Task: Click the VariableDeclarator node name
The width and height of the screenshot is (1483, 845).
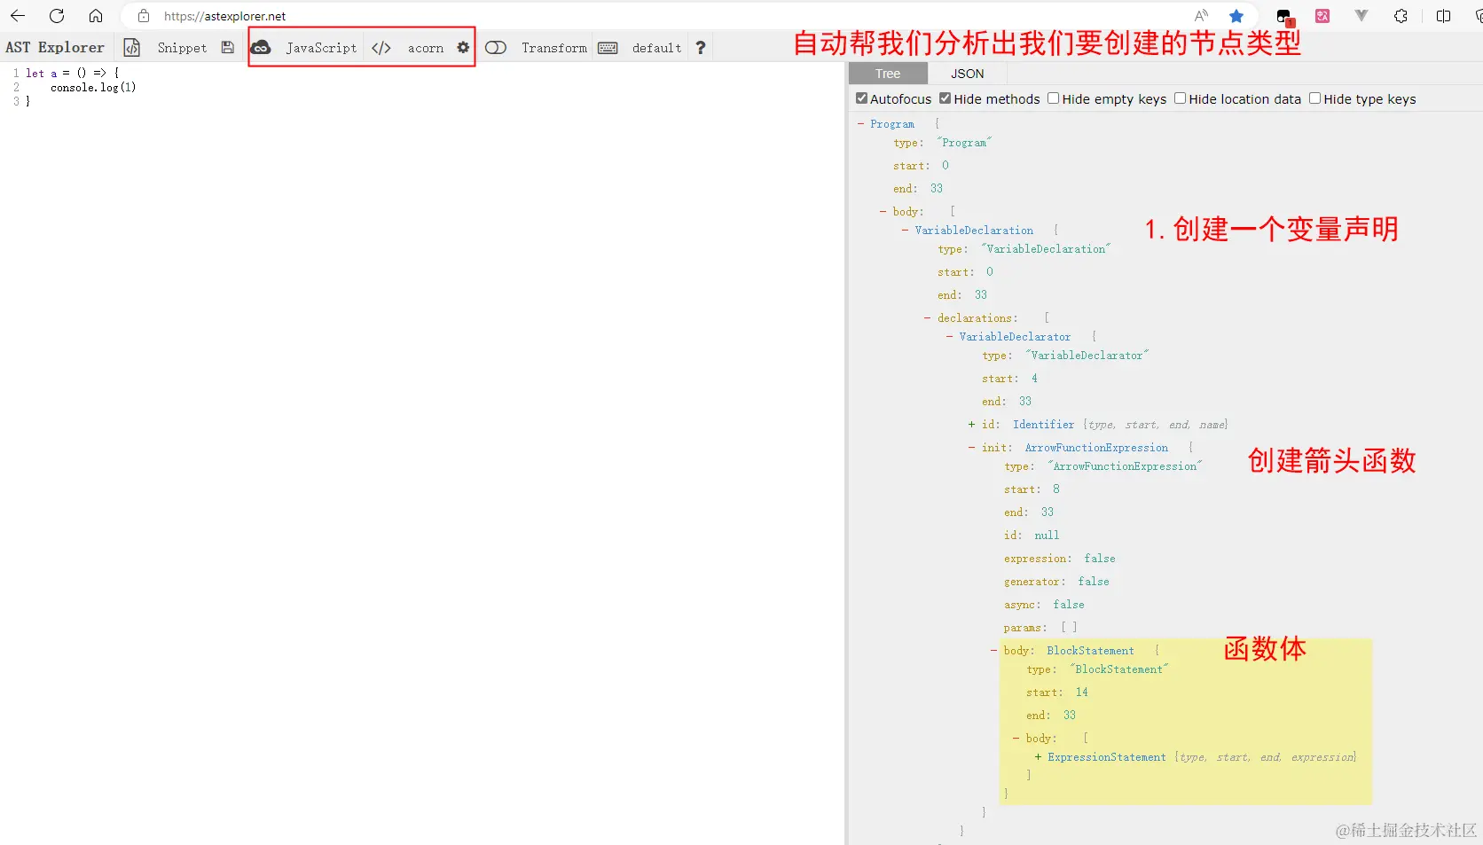Action: (1015, 337)
